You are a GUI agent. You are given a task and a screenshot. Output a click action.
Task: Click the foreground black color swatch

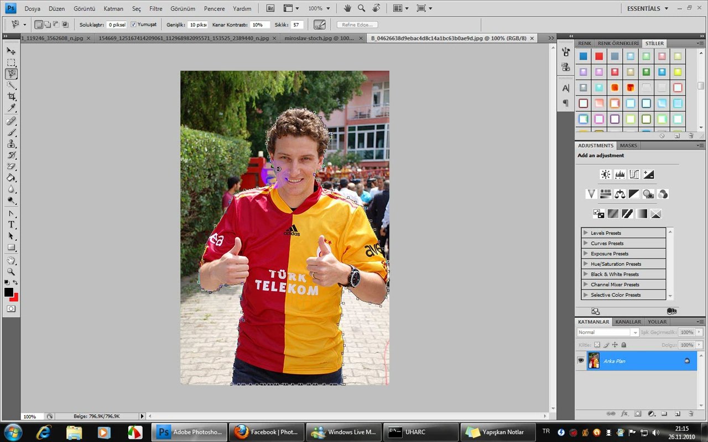[8, 292]
